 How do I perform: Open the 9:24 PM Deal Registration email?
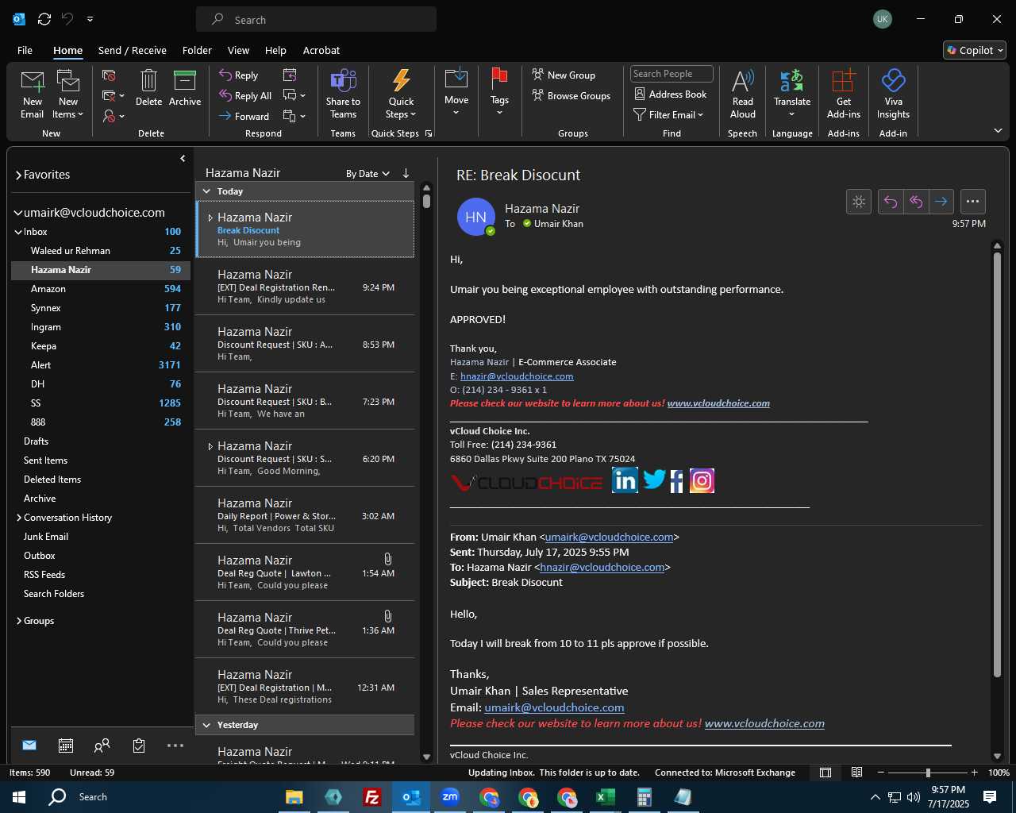(305, 287)
